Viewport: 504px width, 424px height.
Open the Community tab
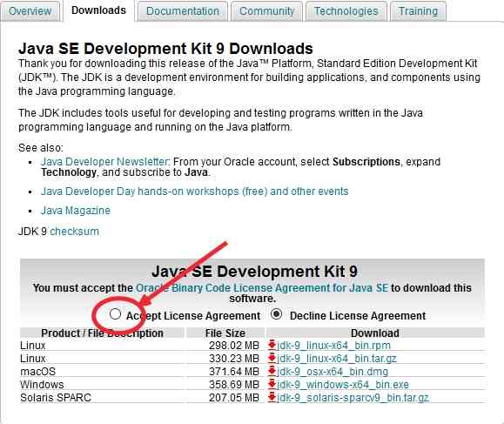click(266, 11)
